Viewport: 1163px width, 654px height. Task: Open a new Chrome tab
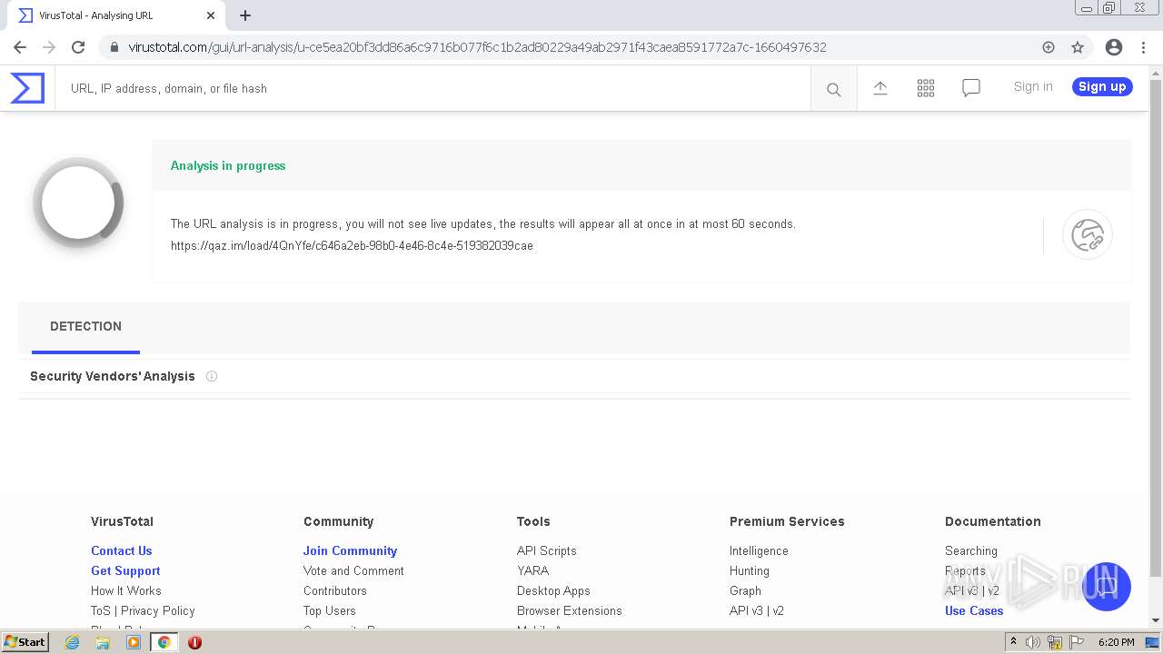pos(245,15)
